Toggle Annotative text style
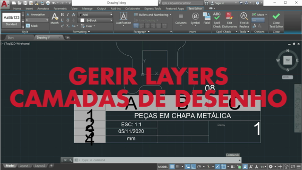 36,15
